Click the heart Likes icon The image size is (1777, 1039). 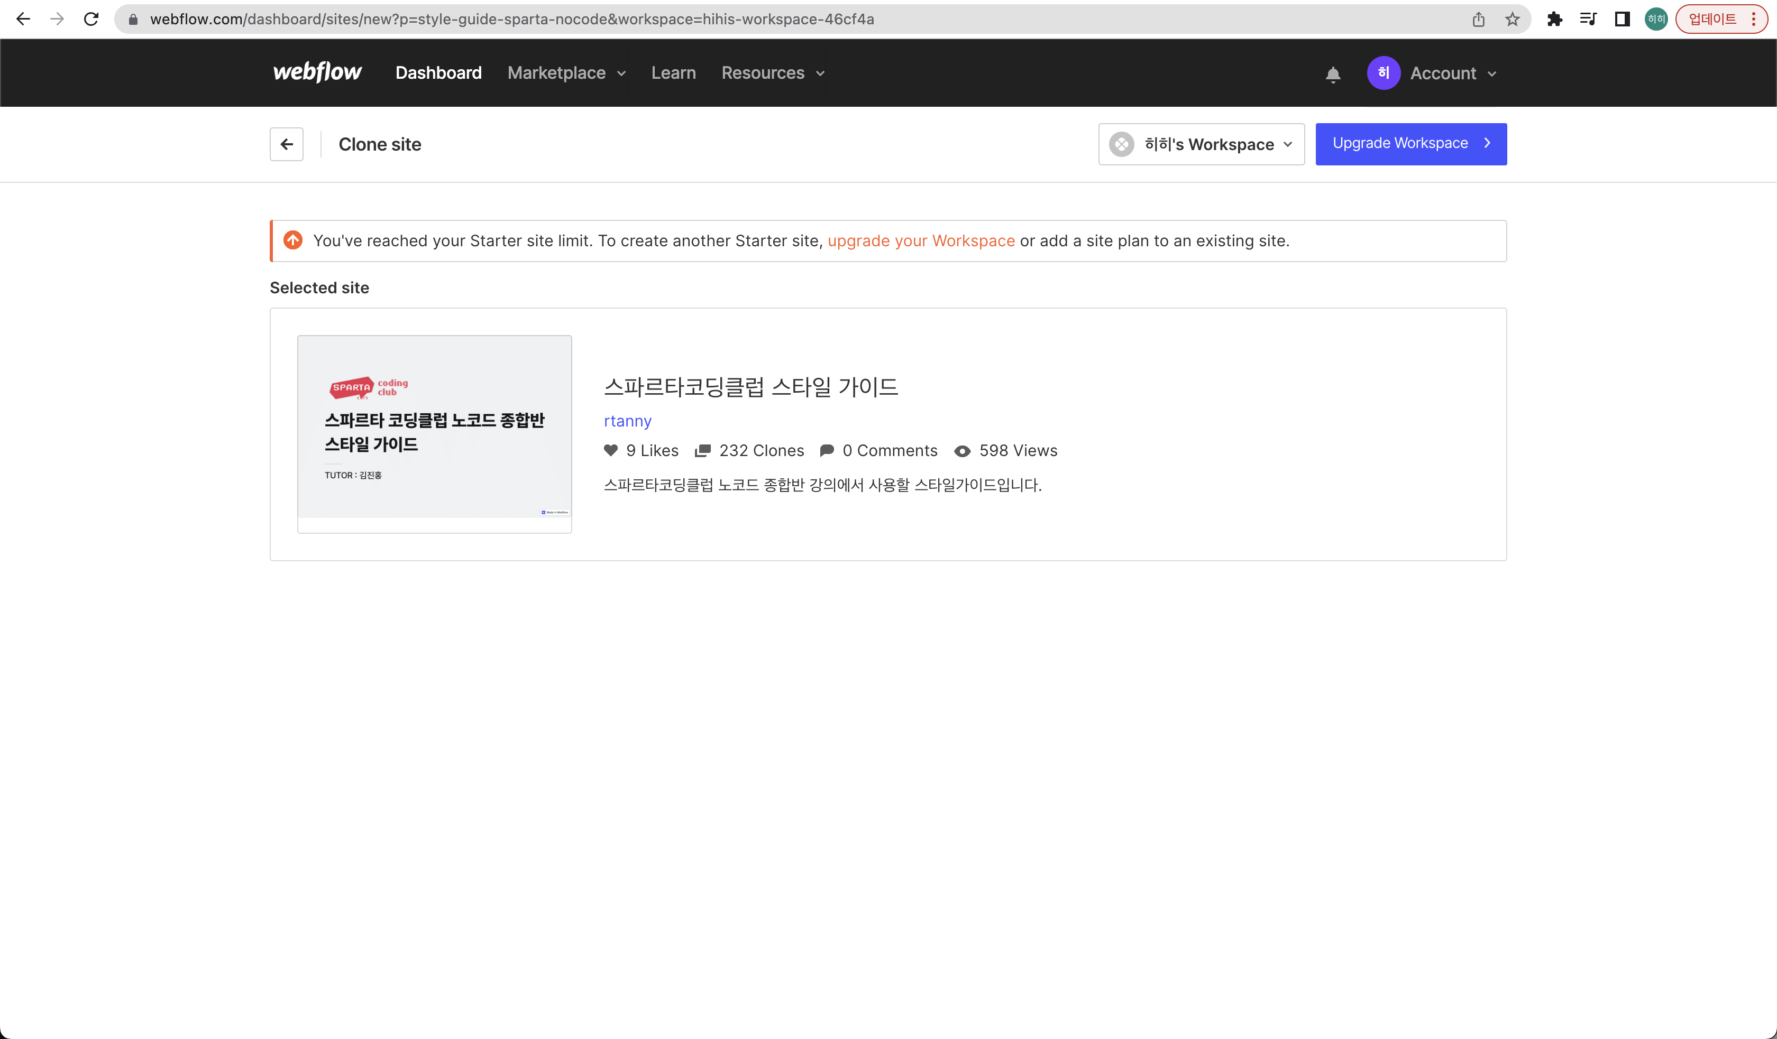pos(611,450)
